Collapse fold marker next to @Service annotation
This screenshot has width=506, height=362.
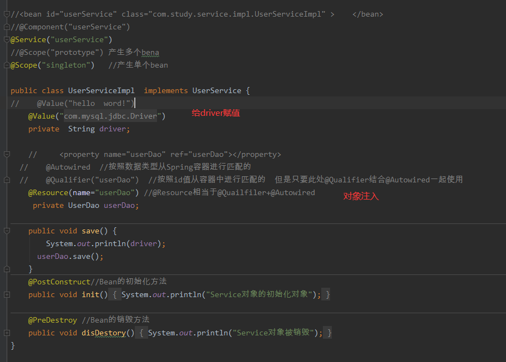click(x=7, y=39)
